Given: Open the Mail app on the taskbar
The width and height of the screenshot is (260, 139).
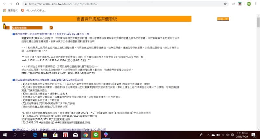Looking at the screenshot, I should pos(75,135).
